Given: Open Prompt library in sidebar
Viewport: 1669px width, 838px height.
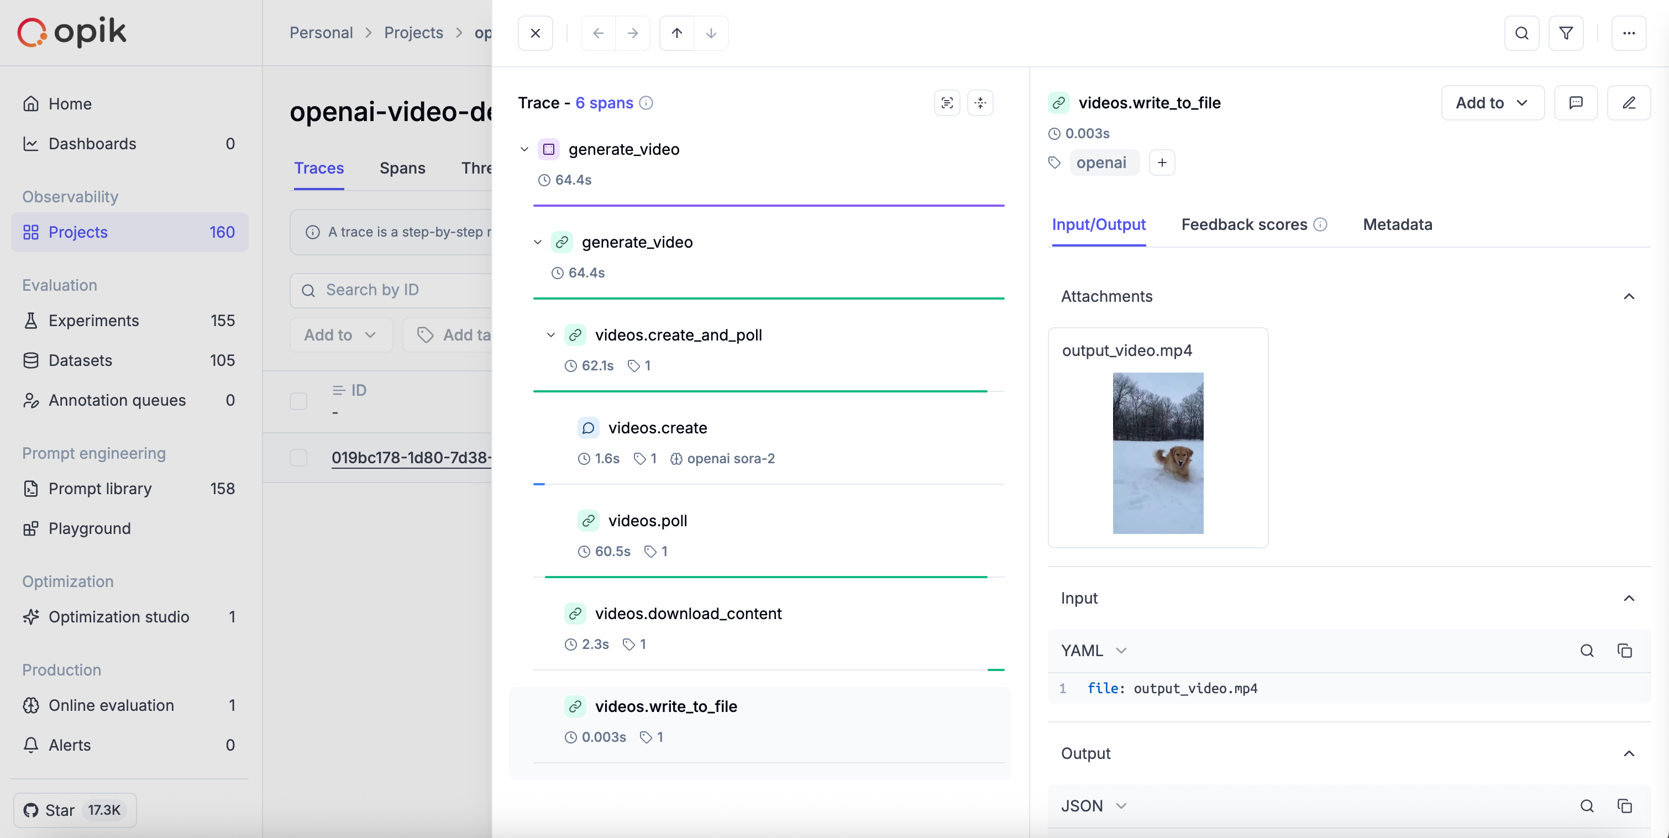Looking at the screenshot, I should (100, 488).
